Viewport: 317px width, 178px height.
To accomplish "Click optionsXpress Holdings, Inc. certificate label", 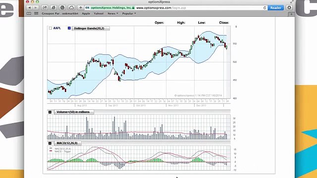I will (111, 8).
